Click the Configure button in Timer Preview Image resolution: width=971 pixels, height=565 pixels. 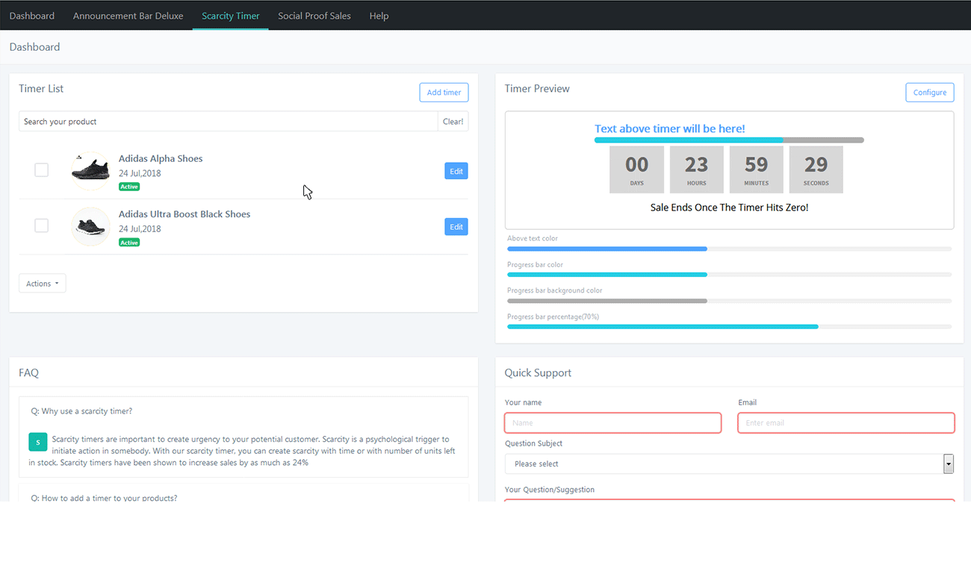[x=929, y=93]
